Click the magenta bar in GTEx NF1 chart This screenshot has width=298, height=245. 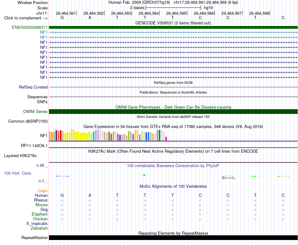(166, 138)
